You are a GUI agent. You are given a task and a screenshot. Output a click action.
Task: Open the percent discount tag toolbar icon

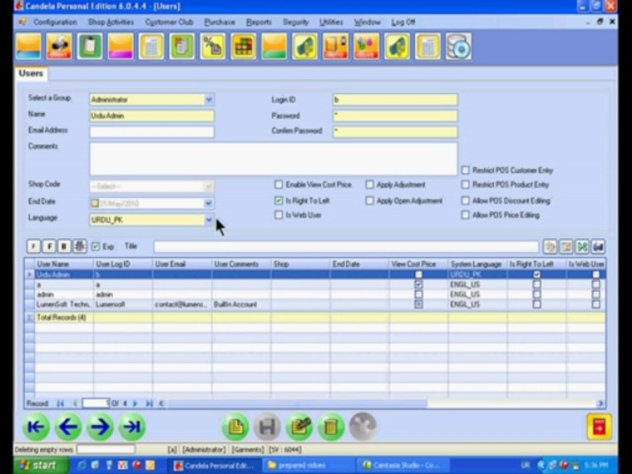[213, 46]
